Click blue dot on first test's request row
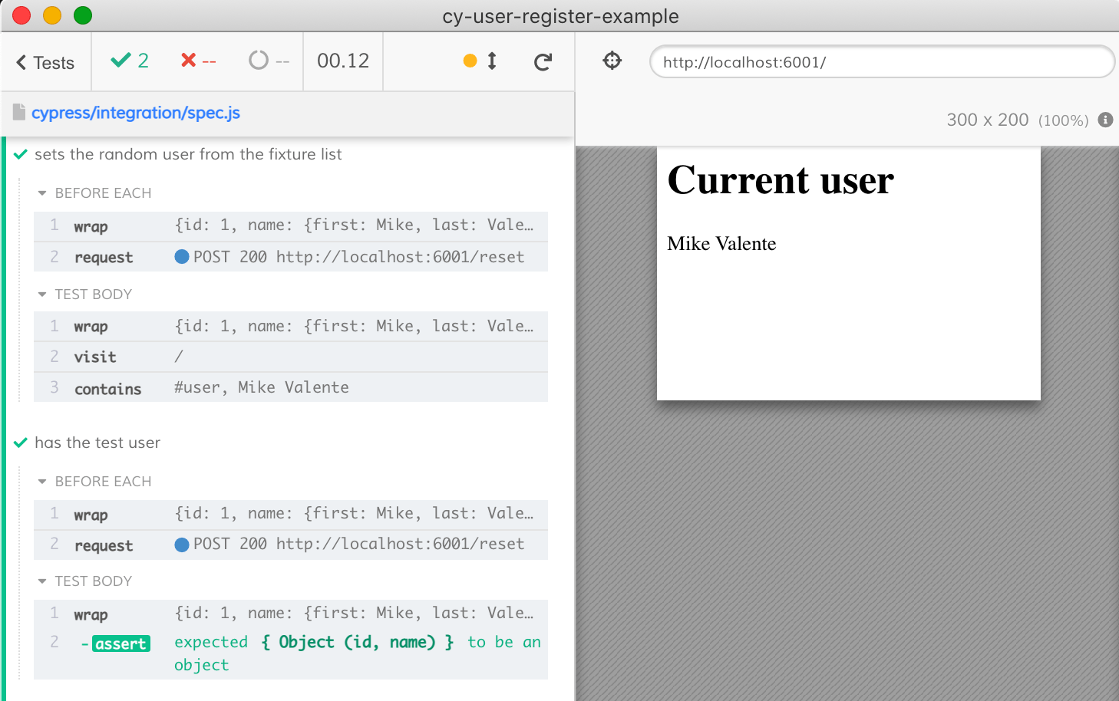1119x701 pixels. coord(182,257)
